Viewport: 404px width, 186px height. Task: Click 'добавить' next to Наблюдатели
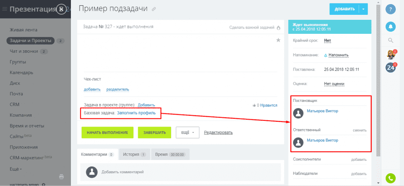359,174
